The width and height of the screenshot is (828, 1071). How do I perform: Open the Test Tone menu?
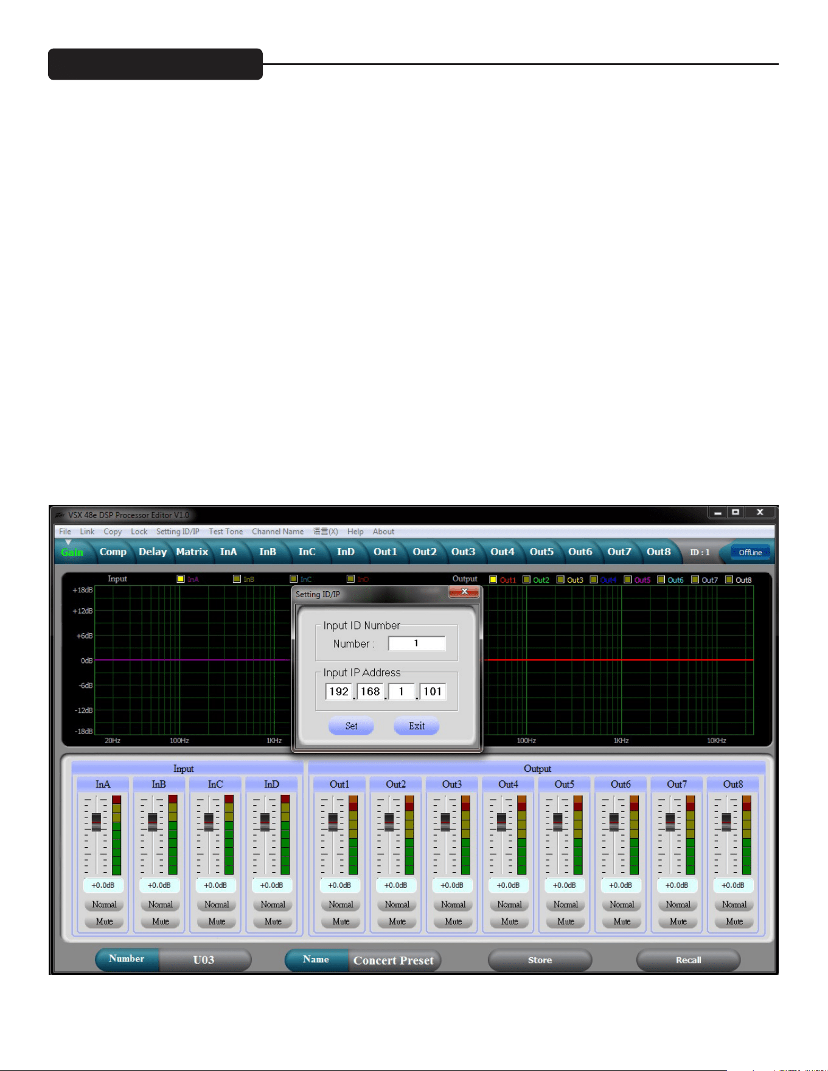click(x=226, y=532)
